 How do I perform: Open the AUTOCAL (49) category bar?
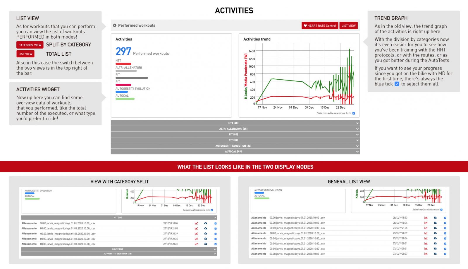point(235,152)
